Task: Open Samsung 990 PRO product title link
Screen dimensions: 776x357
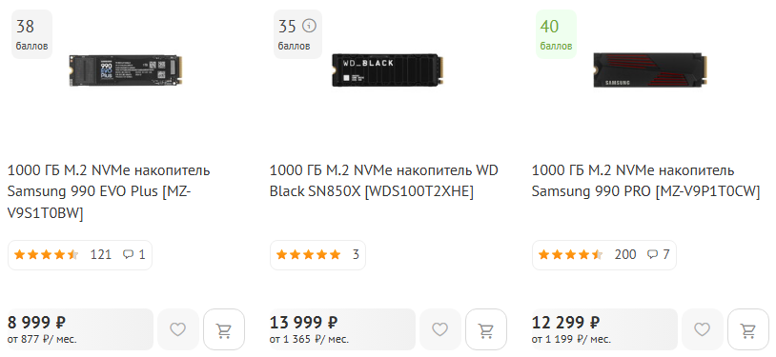Action: pos(645,181)
